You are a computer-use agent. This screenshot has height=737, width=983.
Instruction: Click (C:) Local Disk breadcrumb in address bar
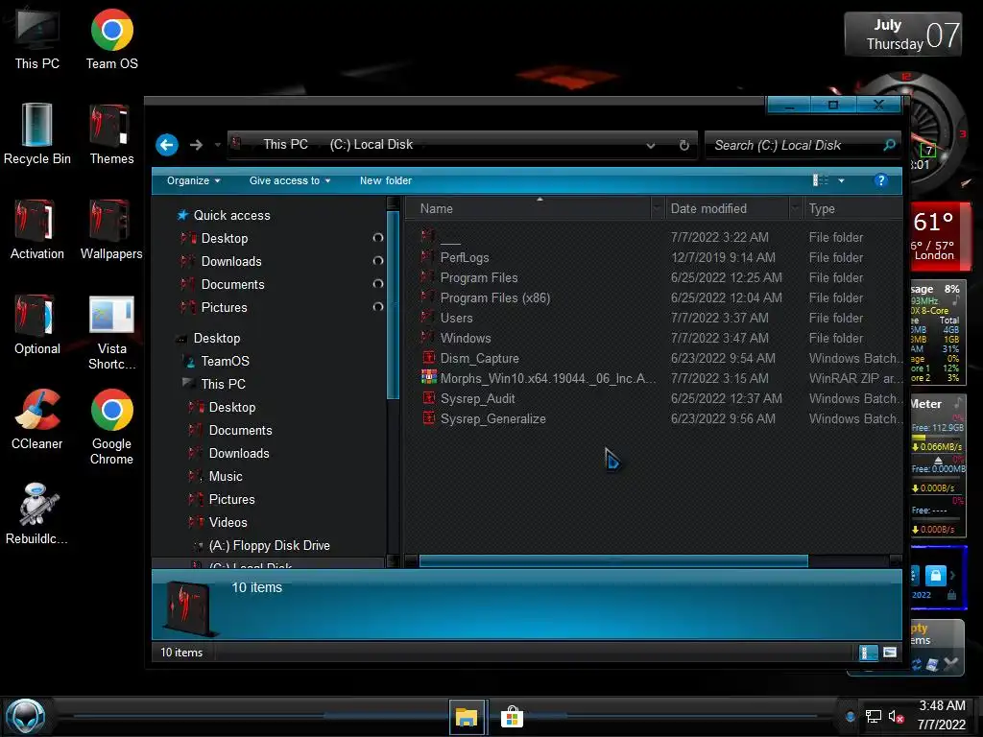tap(372, 144)
